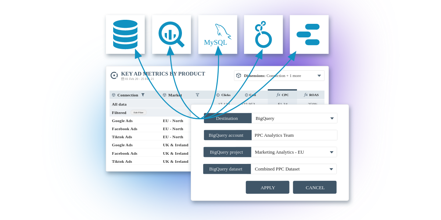Screen dimensions: 441x220
Task: Select the All data row label
Action: [x=119, y=104]
